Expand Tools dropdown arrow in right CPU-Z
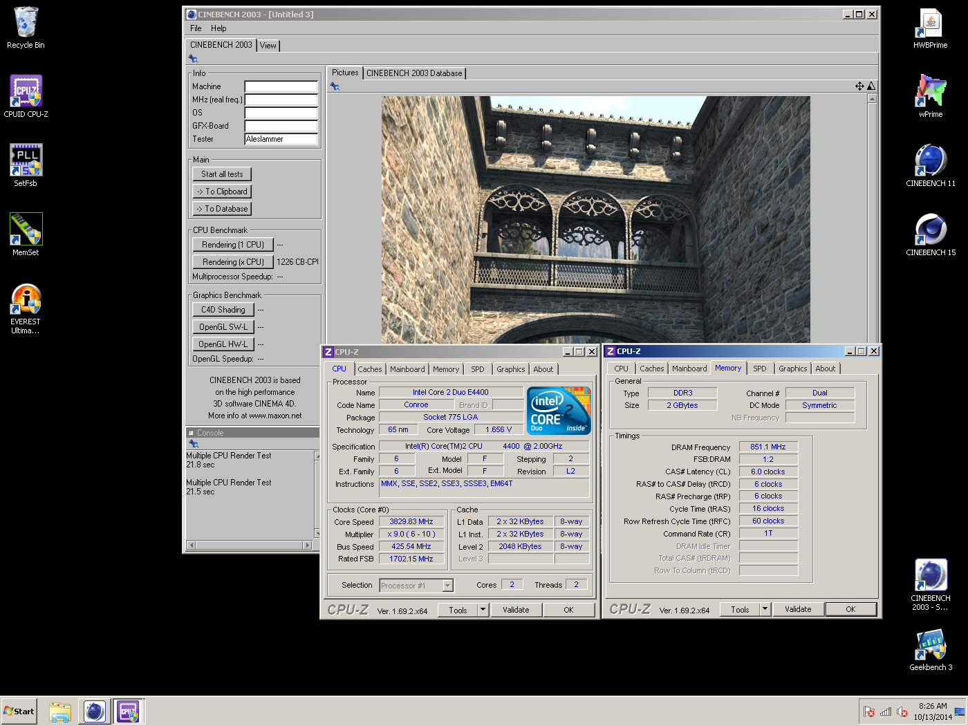 click(x=765, y=609)
